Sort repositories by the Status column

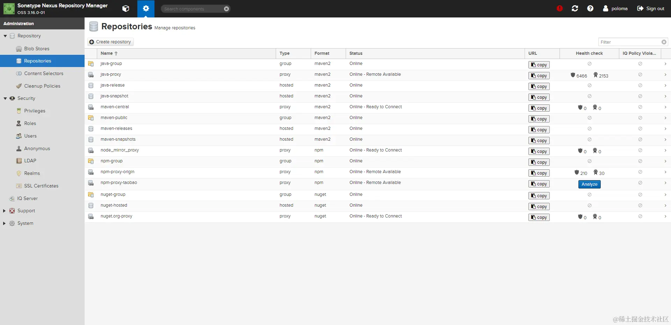coord(435,53)
